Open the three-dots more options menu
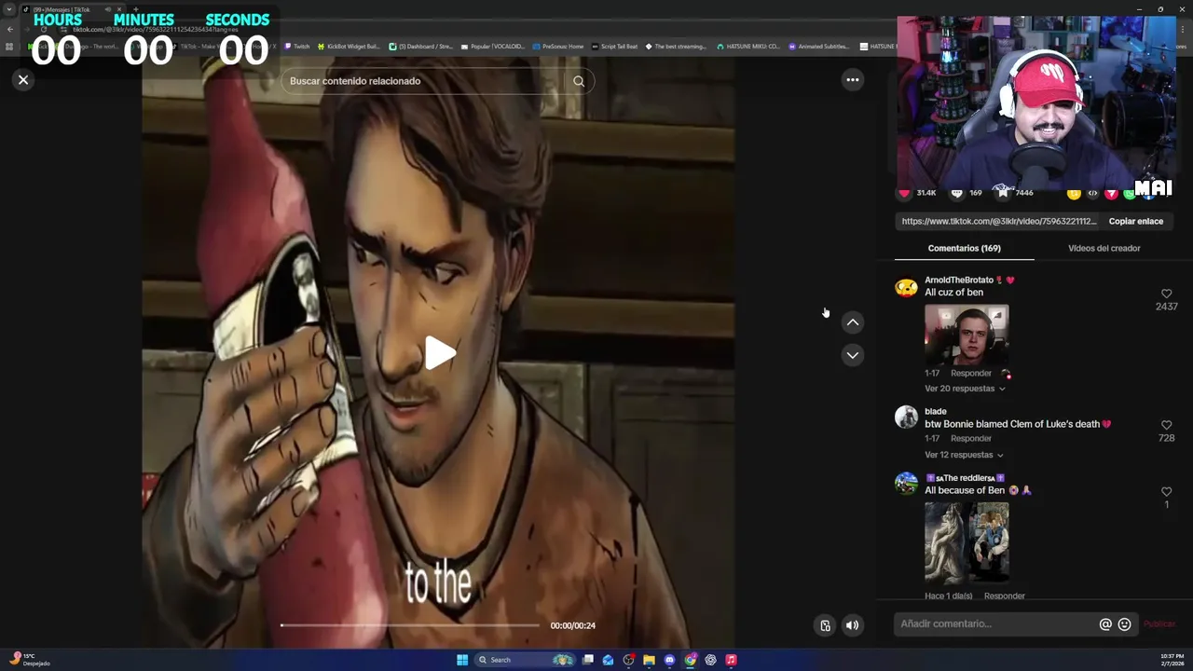 click(x=852, y=80)
